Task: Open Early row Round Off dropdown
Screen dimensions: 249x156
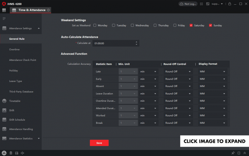Action: pos(178,79)
